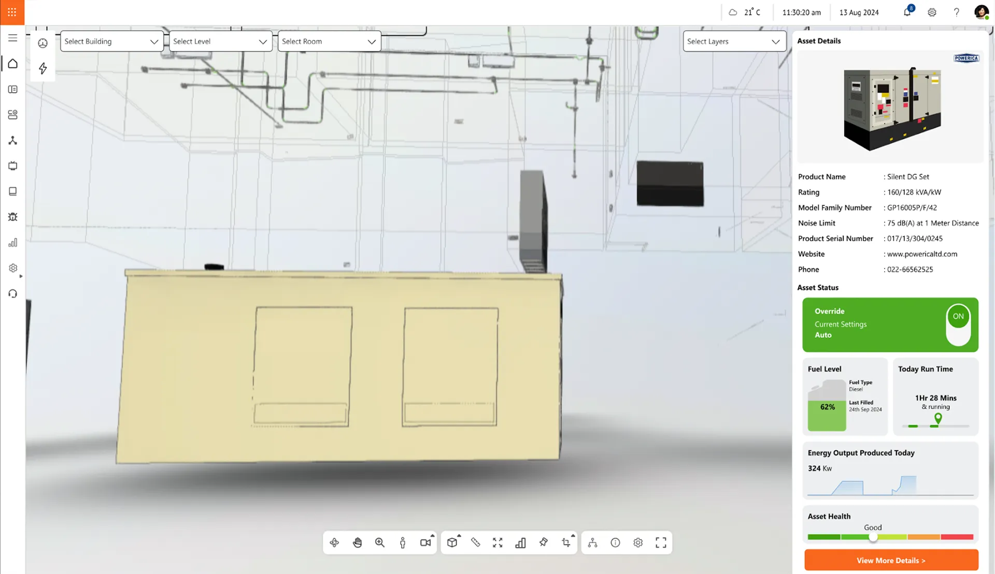Viewport: 995px width, 574px height.
Task: Open the Select Building dropdown
Action: pyautogui.click(x=111, y=41)
